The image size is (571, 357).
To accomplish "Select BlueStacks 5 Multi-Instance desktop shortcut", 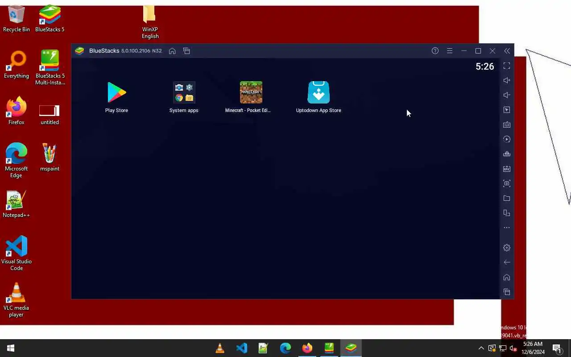I will click(50, 67).
